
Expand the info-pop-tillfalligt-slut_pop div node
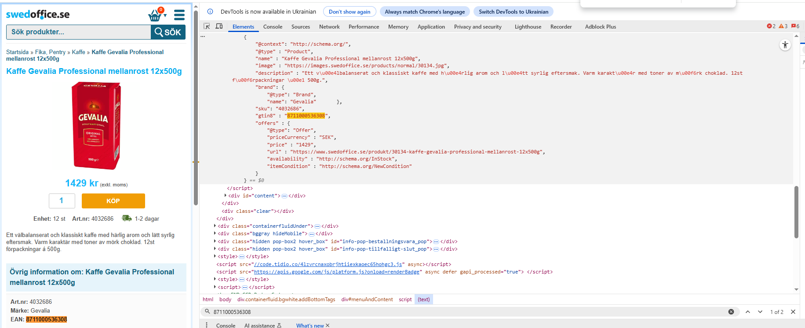[x=215, y=249]
